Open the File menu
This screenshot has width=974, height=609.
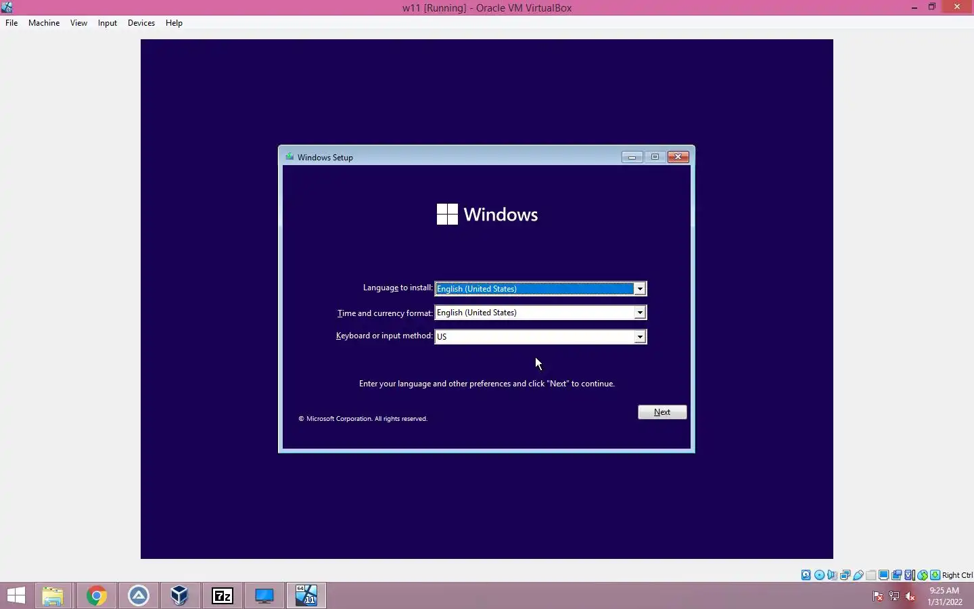(x=11, y=23)
